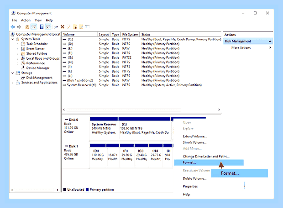Click the Back arrow toolbar icon
The image size is (283, 208).
pyautogui.click(x=13, y=27)
